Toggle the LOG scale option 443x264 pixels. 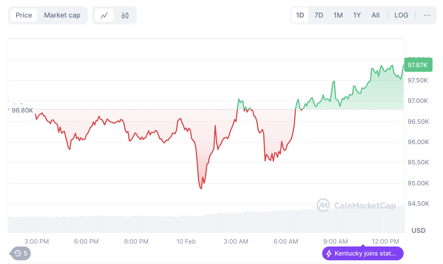coord(401,15)
